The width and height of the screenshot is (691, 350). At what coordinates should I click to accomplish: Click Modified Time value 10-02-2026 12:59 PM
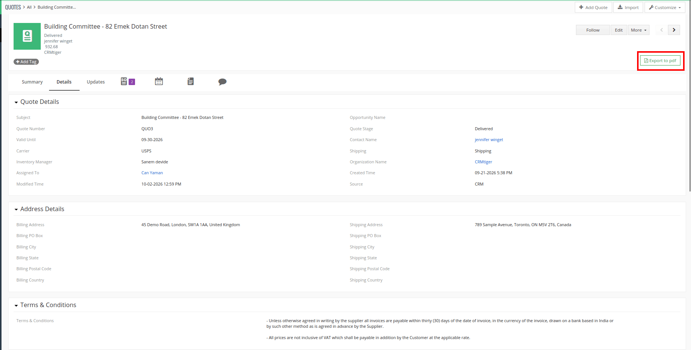pyautogui.click(x=161, y=184)
